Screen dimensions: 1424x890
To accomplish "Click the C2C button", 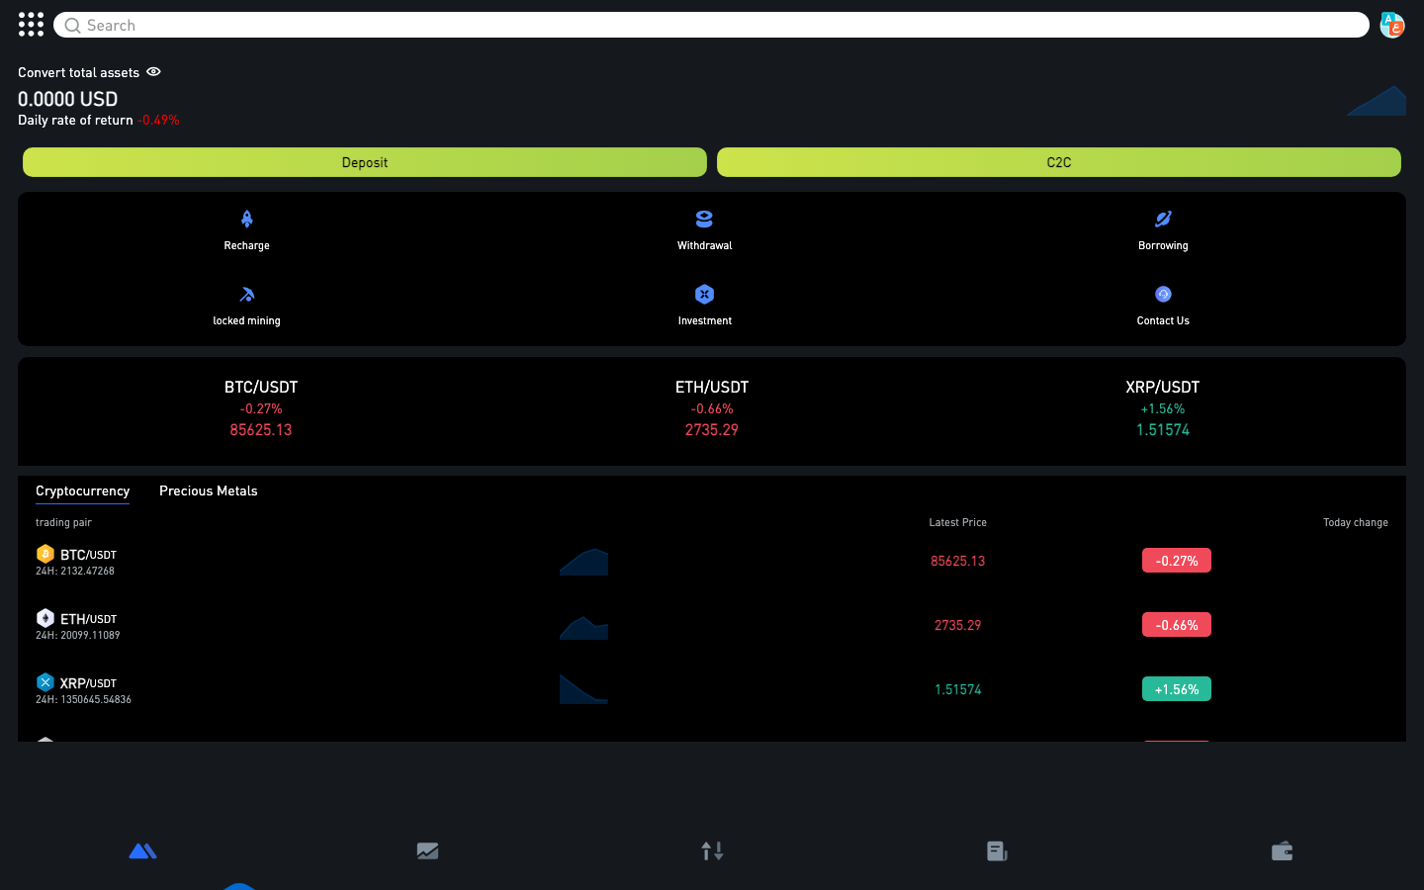I will (1059, 162).
